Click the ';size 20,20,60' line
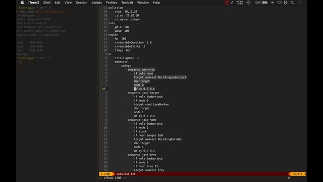Screen dimensions: 323x182 [127, 16]
